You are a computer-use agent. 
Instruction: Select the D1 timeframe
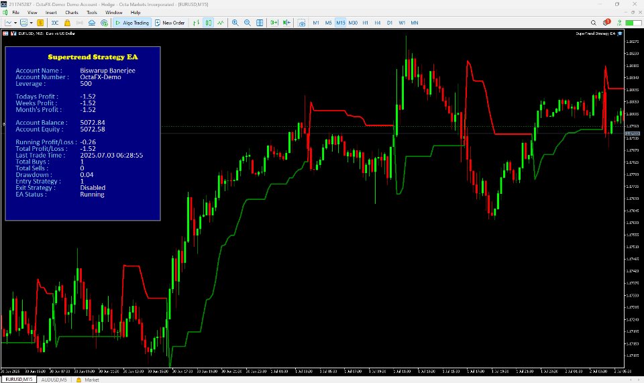[x=390, y=23]
